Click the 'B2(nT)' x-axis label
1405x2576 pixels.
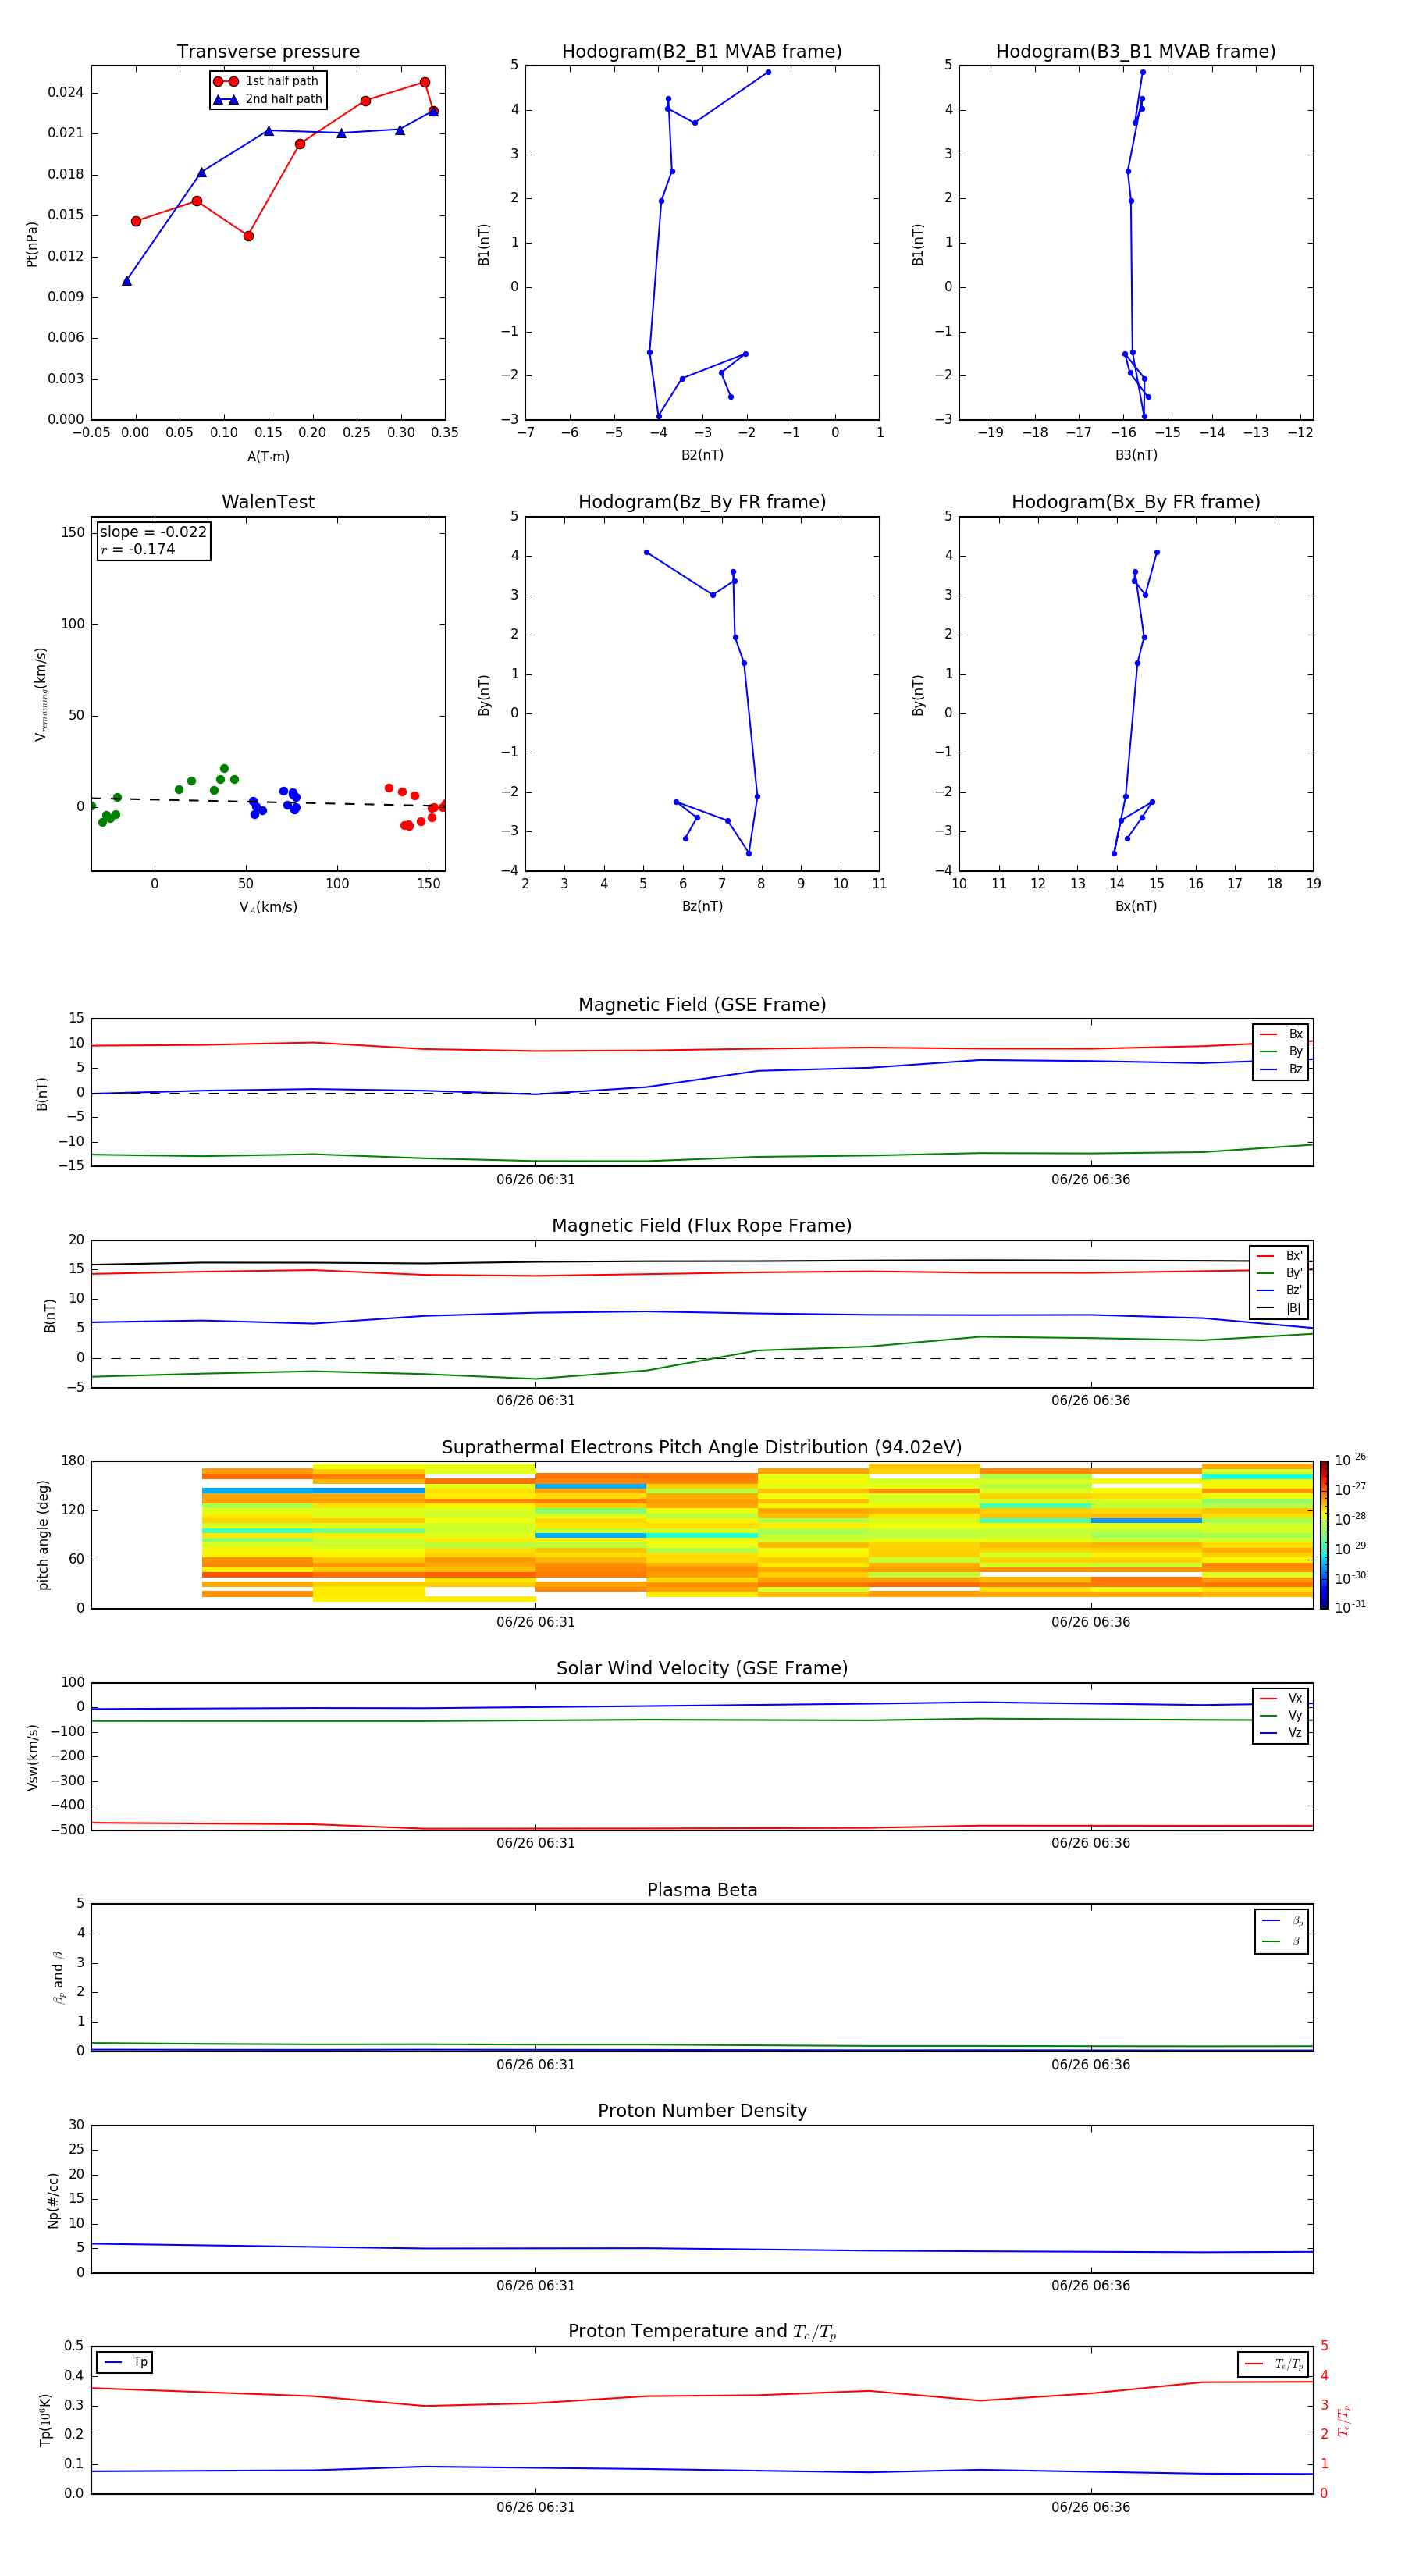click(x=702, y=455)
